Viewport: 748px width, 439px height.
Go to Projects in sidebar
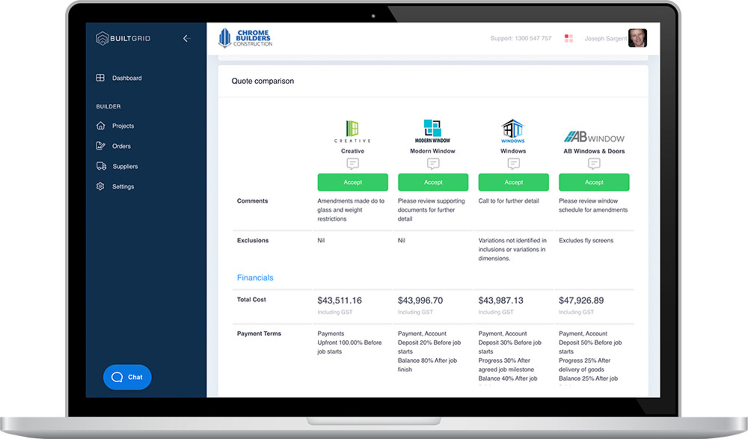[123, 126]
